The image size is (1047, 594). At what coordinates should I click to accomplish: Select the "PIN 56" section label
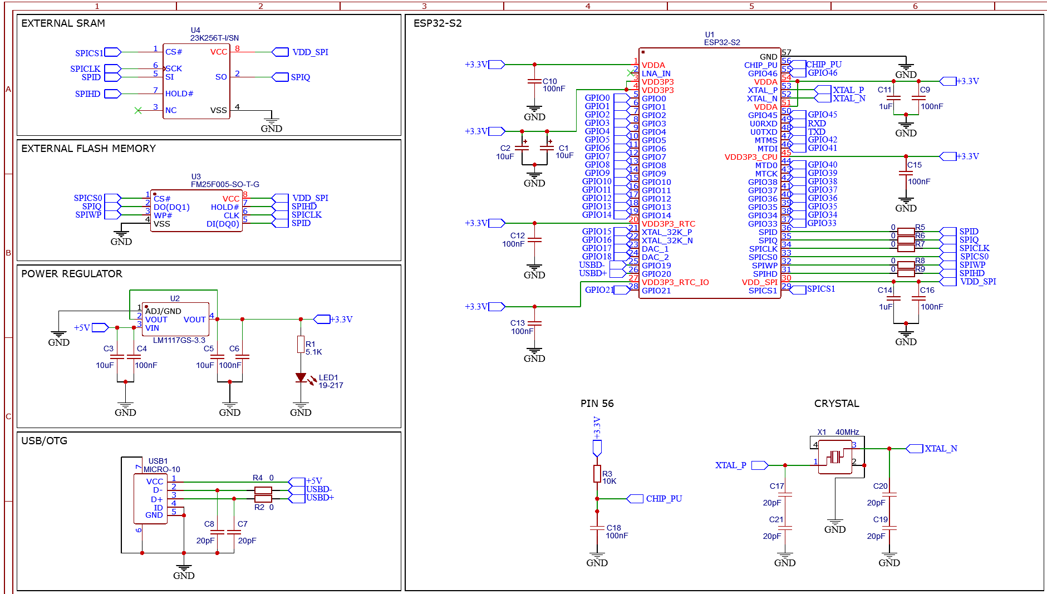[597, 403]
